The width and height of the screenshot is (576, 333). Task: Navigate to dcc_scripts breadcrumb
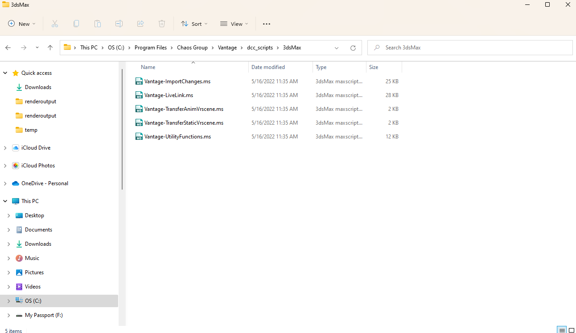pyautogui.click(x=260, y=48)
